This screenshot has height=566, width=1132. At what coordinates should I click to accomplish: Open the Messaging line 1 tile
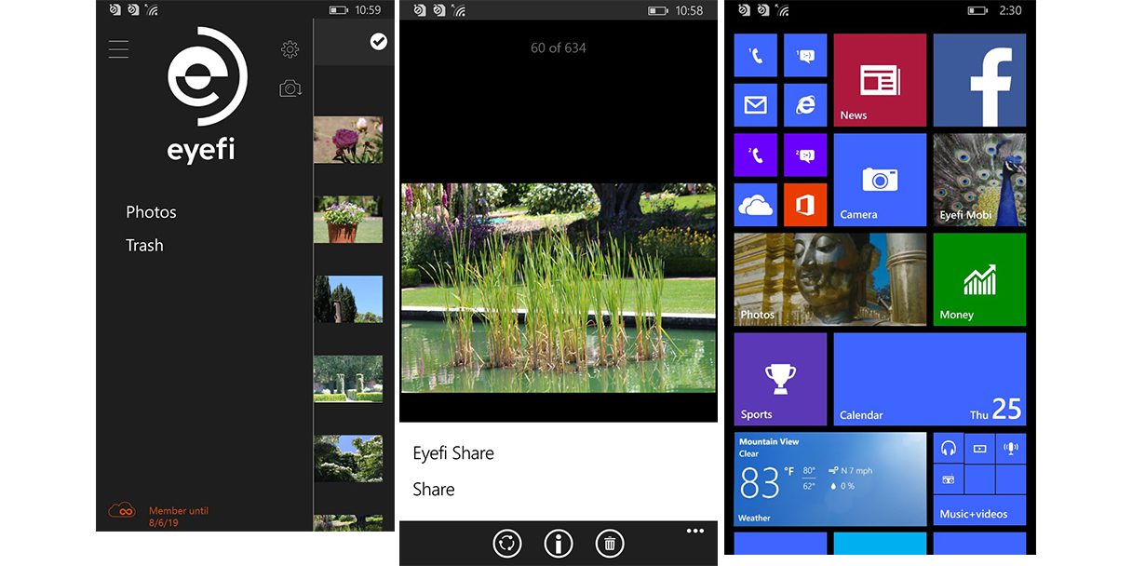805,56
